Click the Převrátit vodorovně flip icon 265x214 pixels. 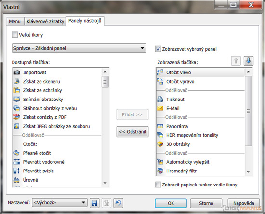[x=16, y=162]
